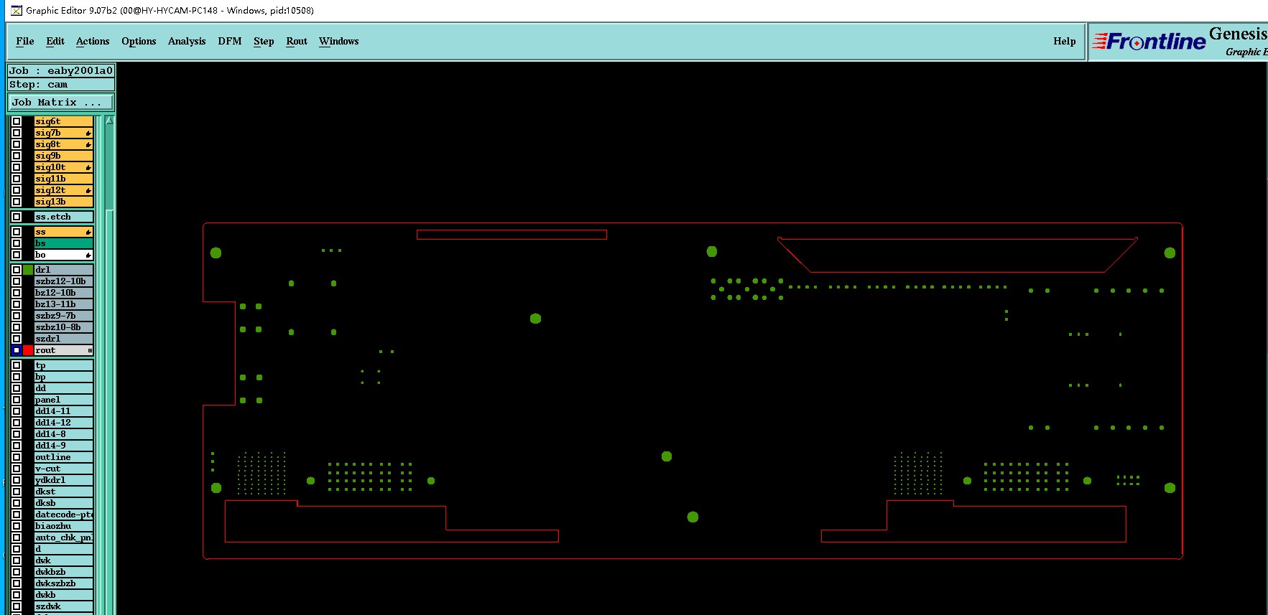
Task: Select the auto_chk_pnl layer name
Action: click(64, 537)
